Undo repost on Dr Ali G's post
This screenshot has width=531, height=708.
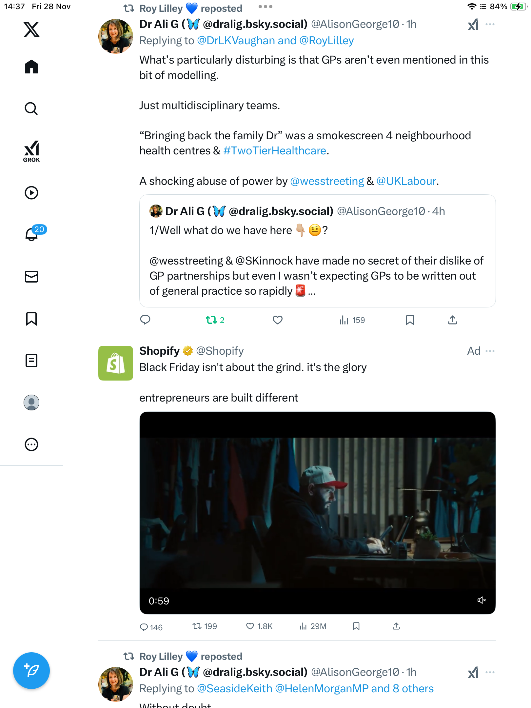211,320
